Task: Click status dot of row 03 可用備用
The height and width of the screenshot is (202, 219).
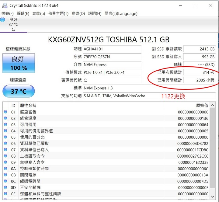Action: point(5,124)
